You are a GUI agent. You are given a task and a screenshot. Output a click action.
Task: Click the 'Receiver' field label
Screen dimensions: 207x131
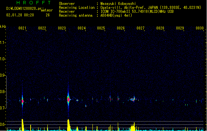pyautogui.click(x=67, y=11)
